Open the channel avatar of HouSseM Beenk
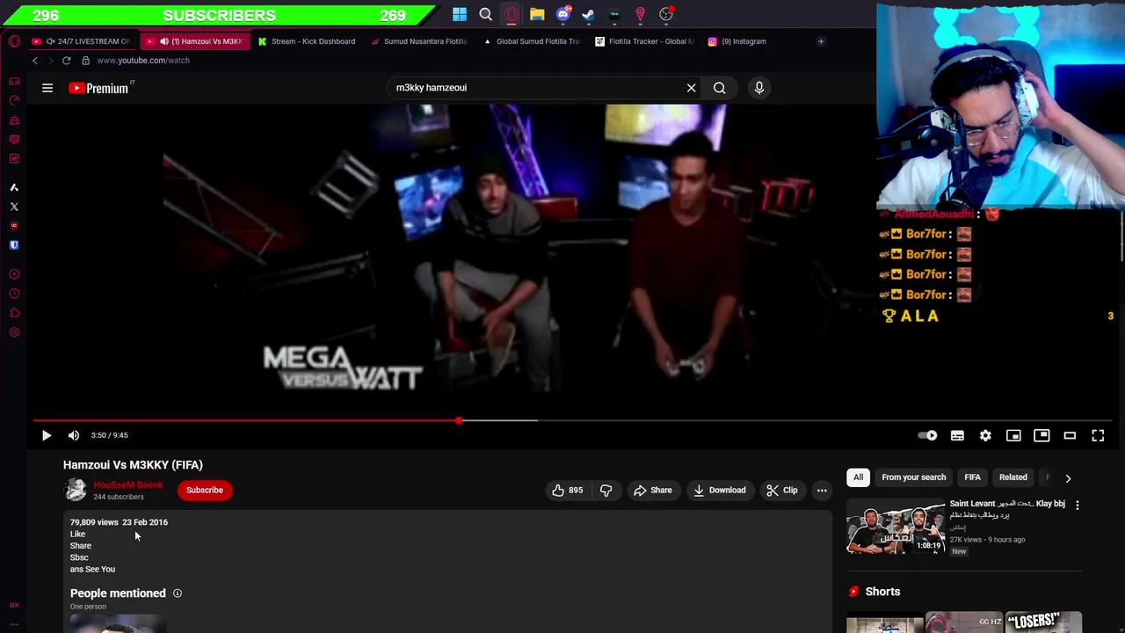 click(x=76, y=490)
